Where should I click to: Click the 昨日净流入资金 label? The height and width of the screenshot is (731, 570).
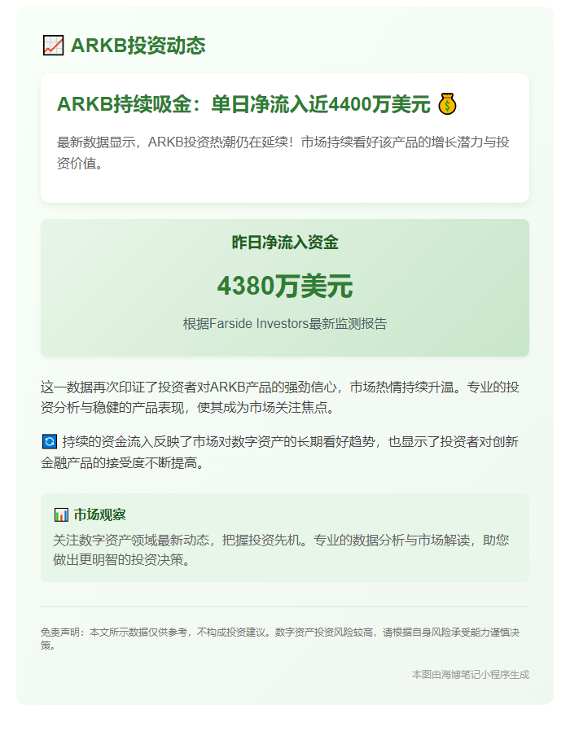click(x=285, y=243)
